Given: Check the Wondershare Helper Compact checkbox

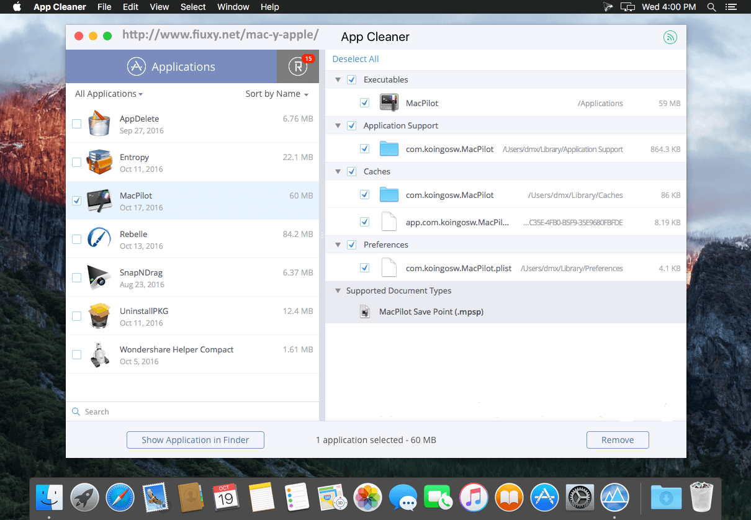Looking at the screenshot, I should [x=76, y=354].
